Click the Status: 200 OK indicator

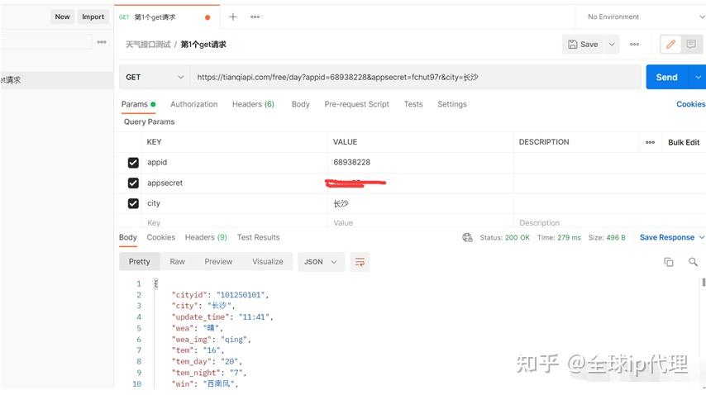(x=504, y=237)
